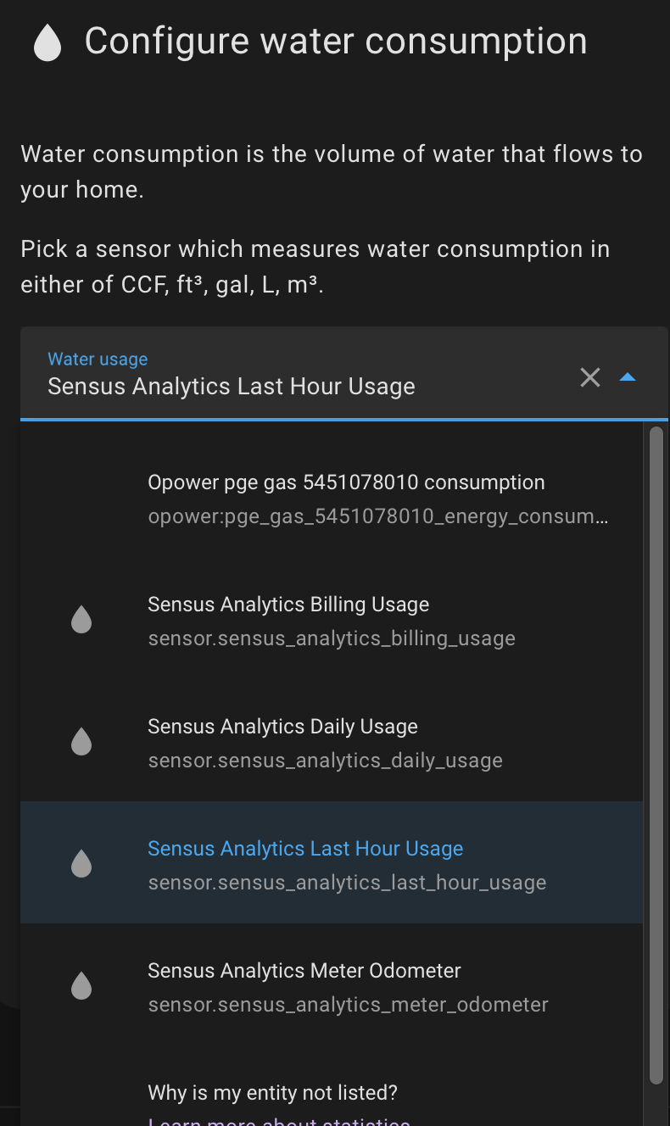Click the water drop icon in the dialog header
The image size is (670, 1126).
tap(47, 41)
